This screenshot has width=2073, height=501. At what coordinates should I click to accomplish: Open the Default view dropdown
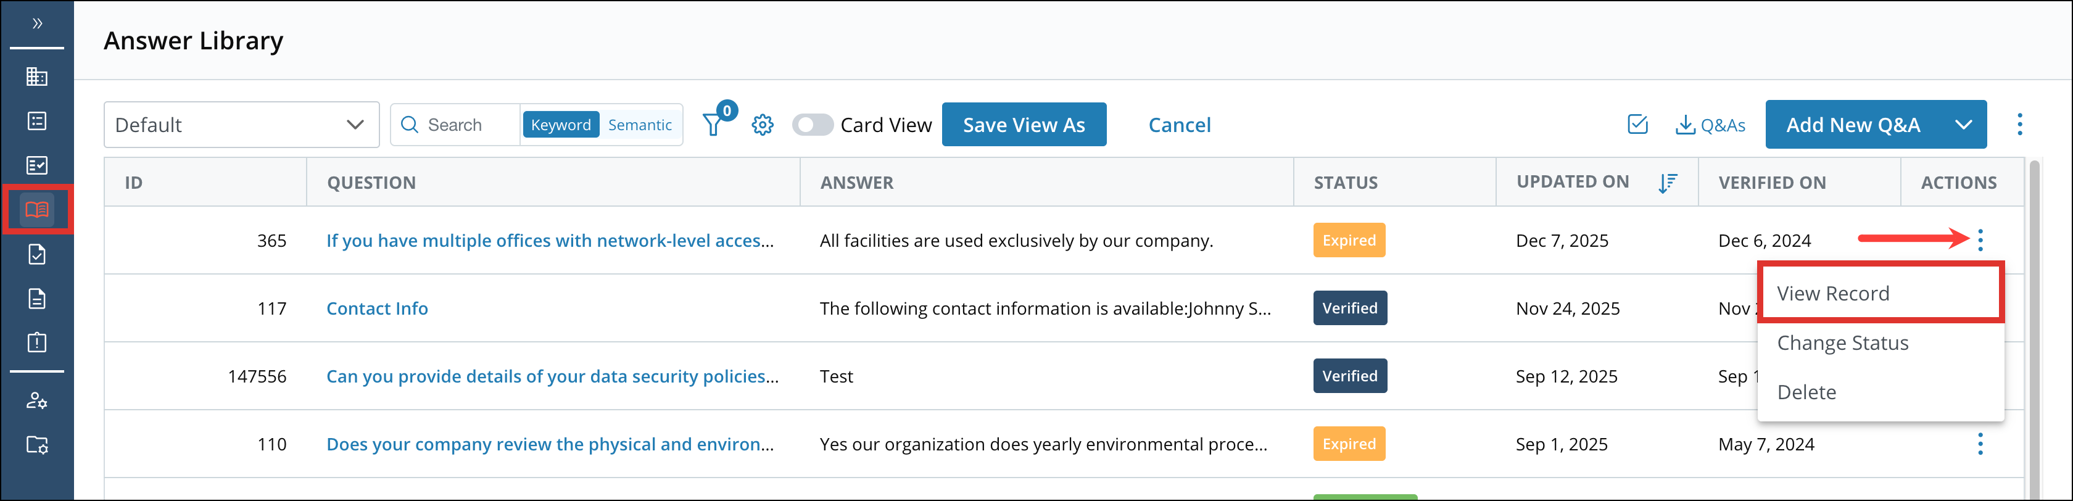[240, 124]
